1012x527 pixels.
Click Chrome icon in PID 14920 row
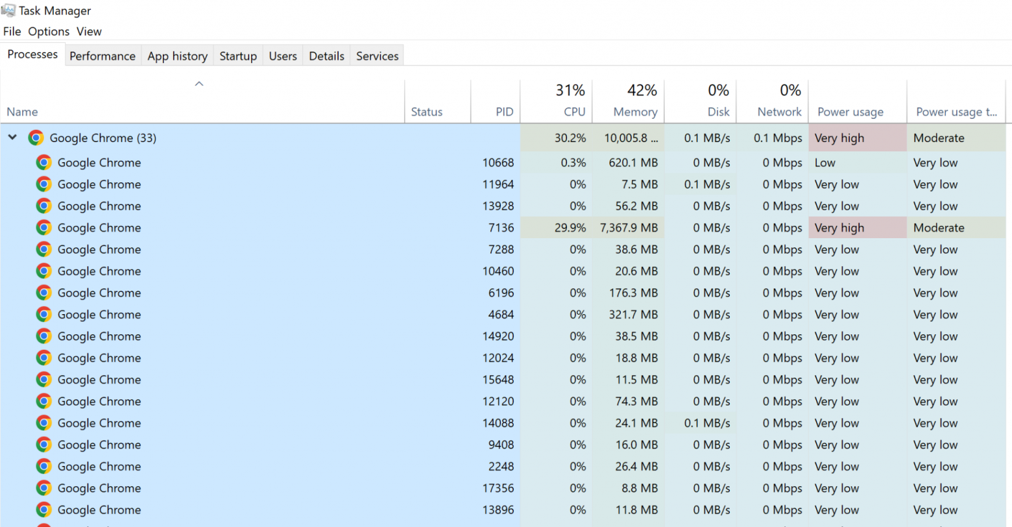pos(43,336)
